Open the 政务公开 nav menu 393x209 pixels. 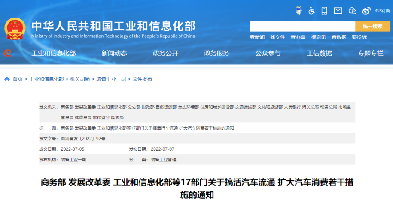pos(165,53)
